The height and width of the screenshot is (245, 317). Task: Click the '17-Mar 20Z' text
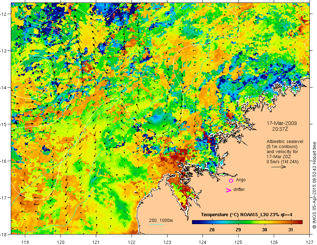click(278, 157)
